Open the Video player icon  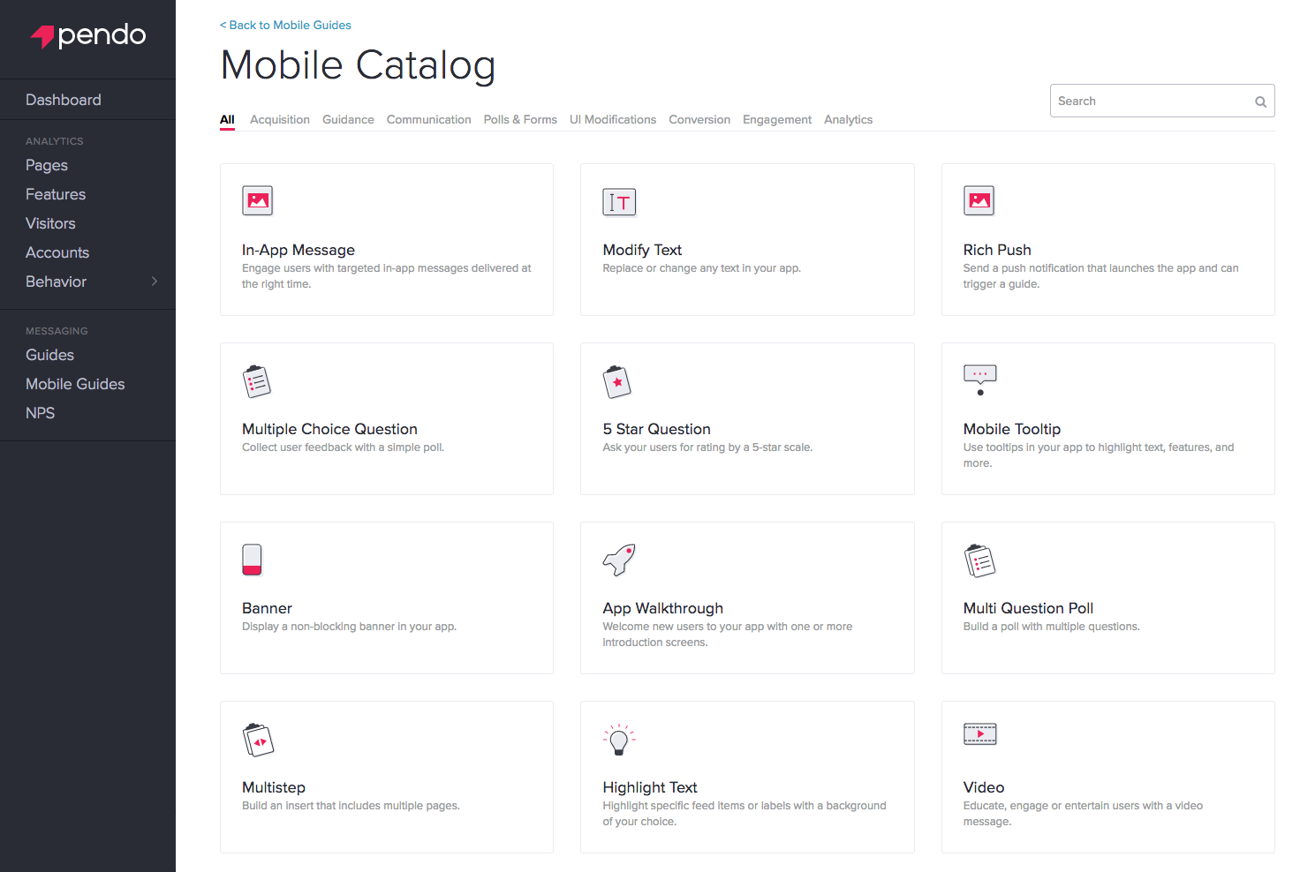(x=979, y=733)
